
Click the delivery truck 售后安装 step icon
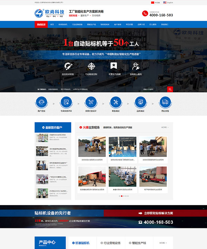click(165, 102)
